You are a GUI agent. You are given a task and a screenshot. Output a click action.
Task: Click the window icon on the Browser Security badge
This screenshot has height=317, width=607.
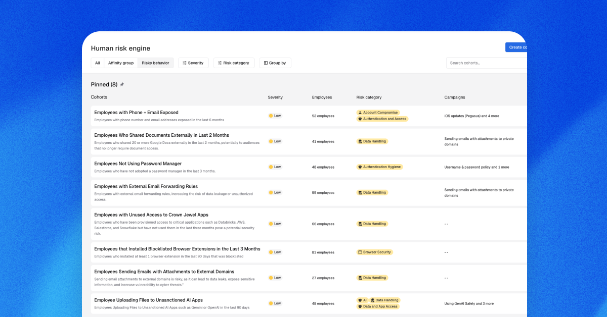coord(360,252)
